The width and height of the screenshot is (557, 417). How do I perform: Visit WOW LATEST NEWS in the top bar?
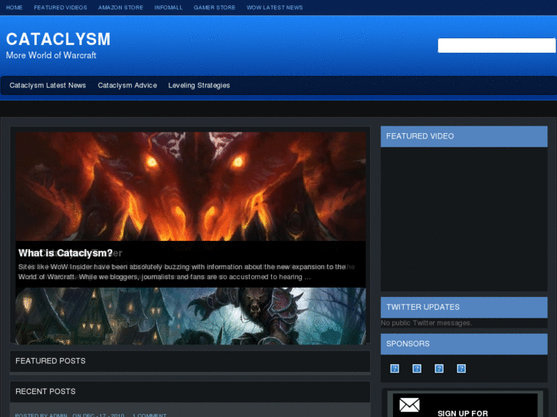point(274,8)
